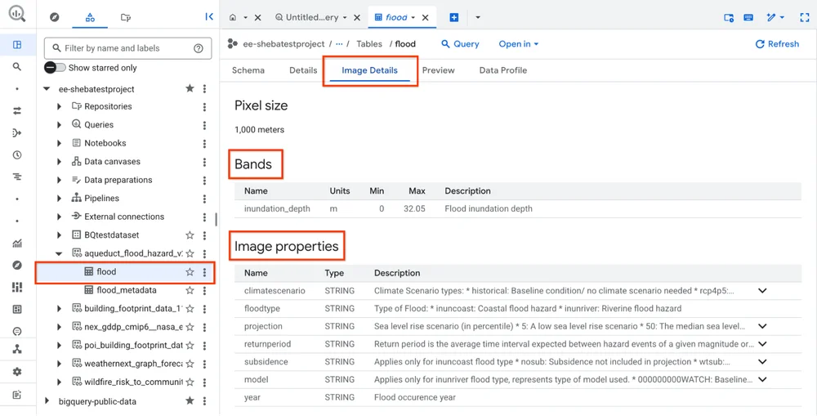Open the settings gear in left rail
This screenshot has width=817, height=416.
(17, 372)
